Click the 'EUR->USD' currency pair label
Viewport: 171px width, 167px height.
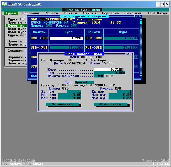pyautogui.click(x=94, y=38)
